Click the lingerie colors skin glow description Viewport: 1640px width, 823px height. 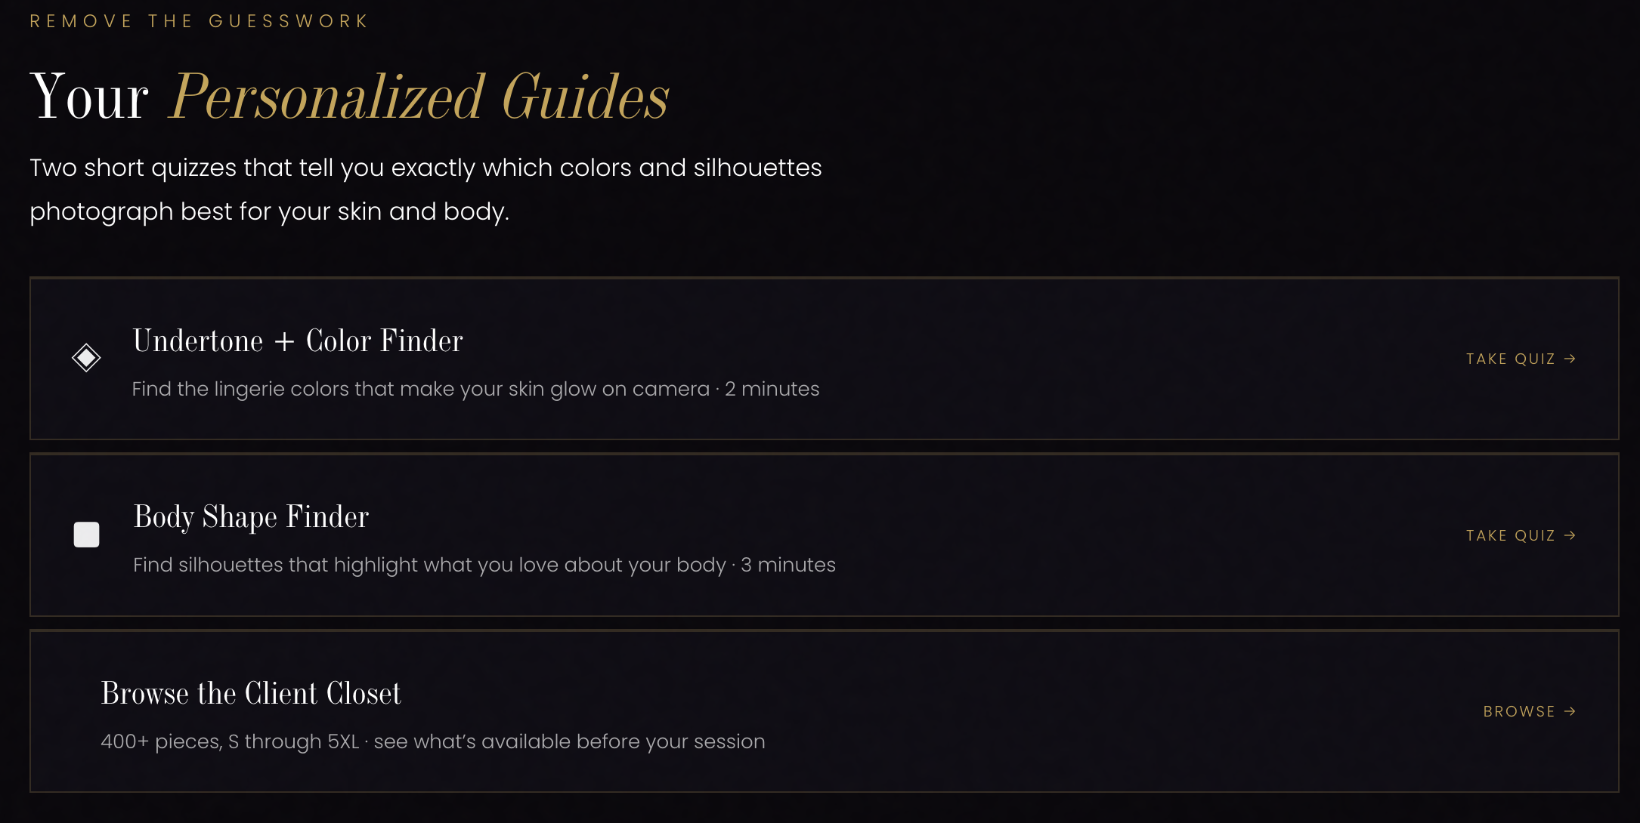coord(421,389)
